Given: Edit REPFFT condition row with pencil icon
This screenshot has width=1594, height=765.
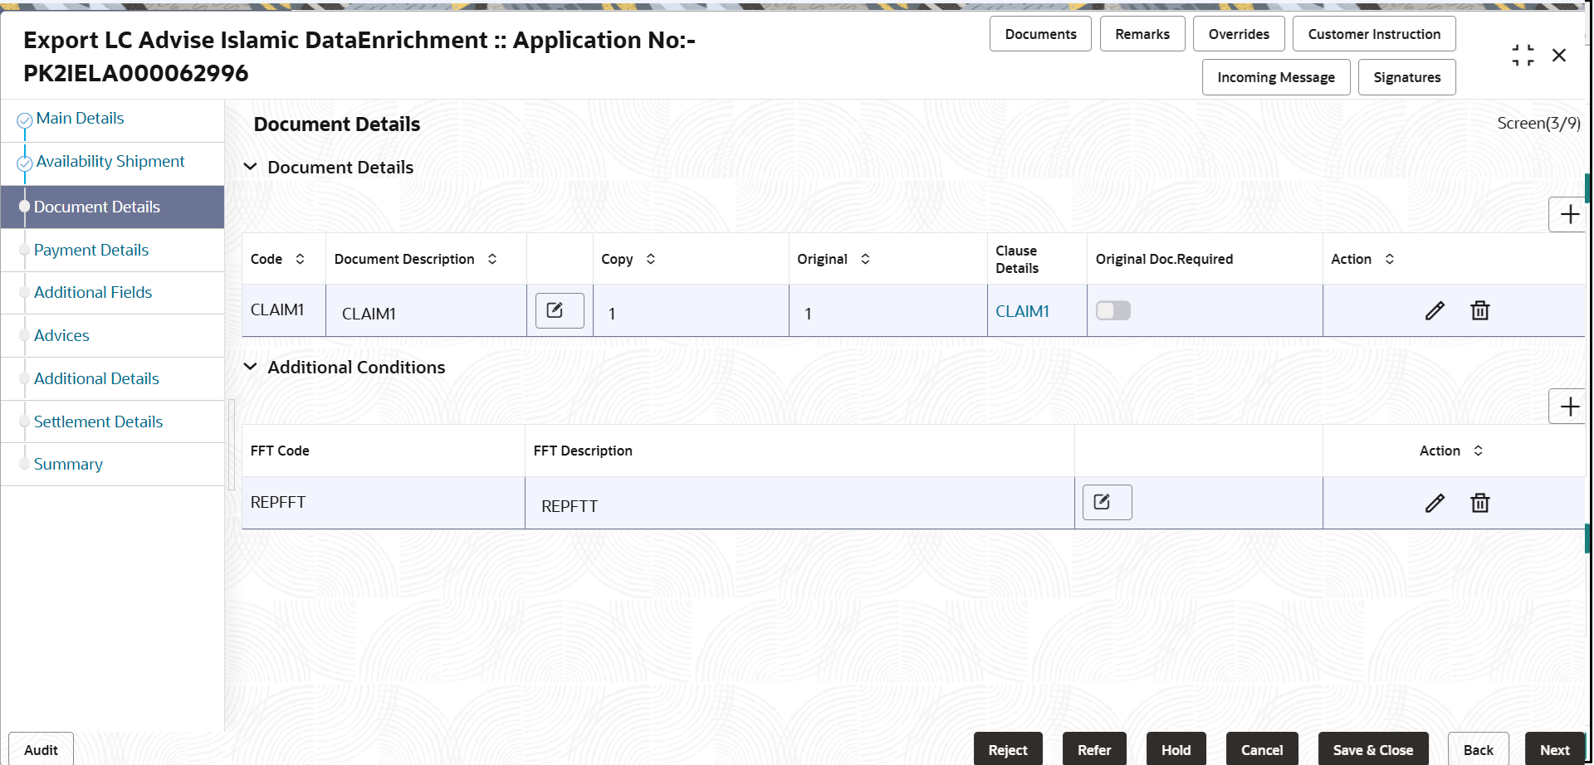Looking at the screenshot, I should tap(1435, 503).
